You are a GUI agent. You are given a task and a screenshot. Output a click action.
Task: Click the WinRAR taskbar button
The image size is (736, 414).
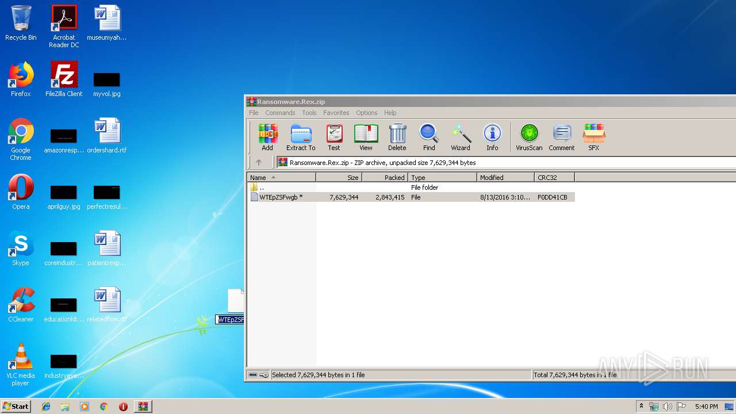pyautogui.click(x=143, y=407)
